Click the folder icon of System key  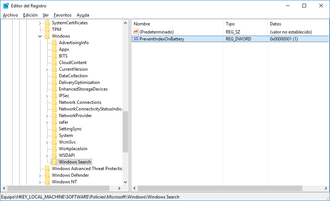pyautogui.click(x=54, y=135)
